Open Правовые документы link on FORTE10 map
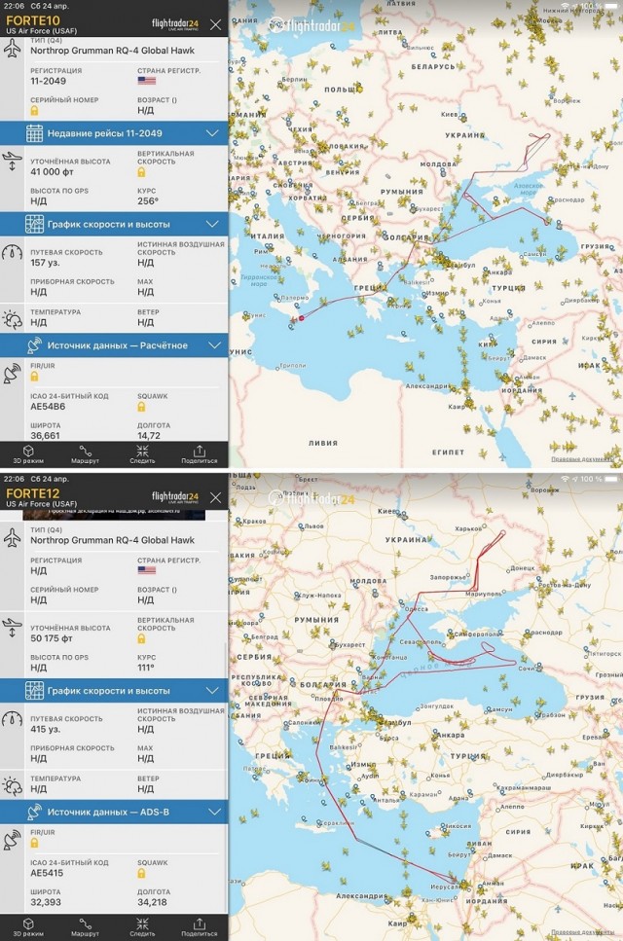Image resolution: width=623 pixels, height=941 pixels. (x=582, y=459)
